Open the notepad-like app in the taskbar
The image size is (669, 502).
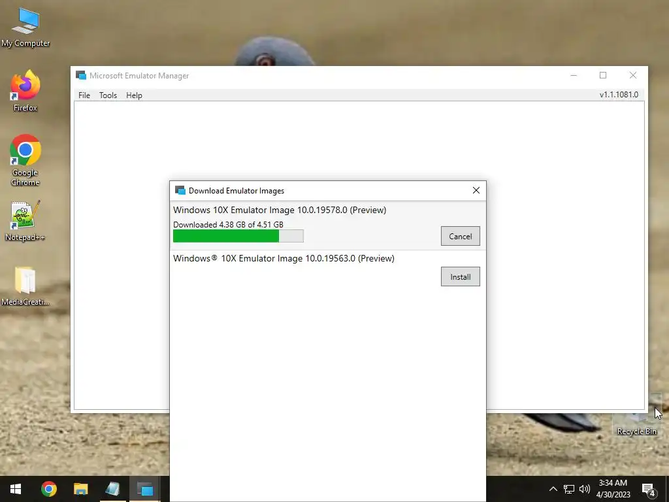tap(112, 489)
